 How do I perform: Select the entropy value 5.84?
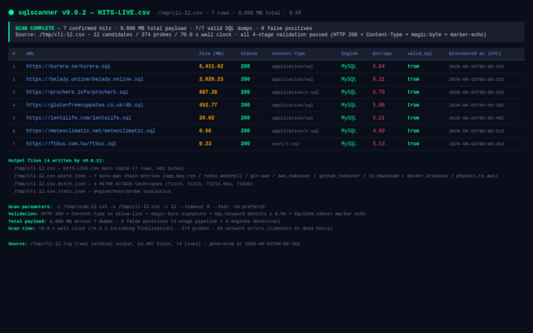click(x=378, y=67)
